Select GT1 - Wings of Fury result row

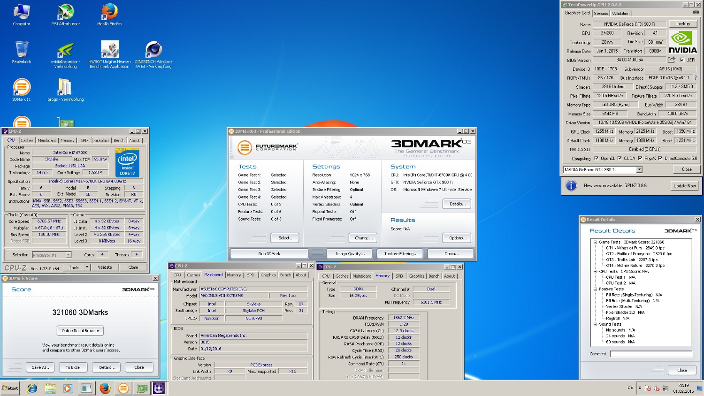[x=635, y=248]
